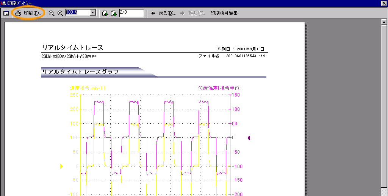Select the yellow zero-level marker triangle
This screenshot has width=388, height=196.
[x=62, y=166]
